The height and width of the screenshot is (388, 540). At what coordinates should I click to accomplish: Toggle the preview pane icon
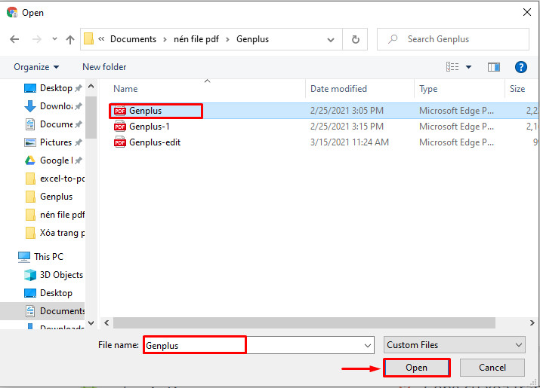(x=494, y=67)
